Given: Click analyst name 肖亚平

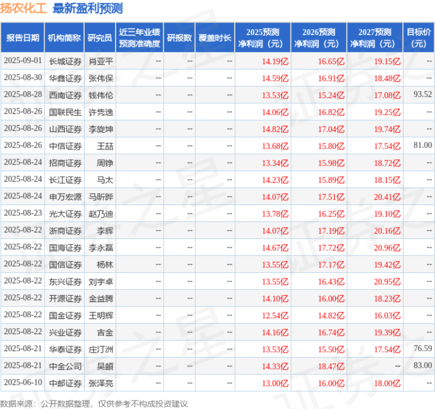Looking at the screenshot, I should (100, 61).
